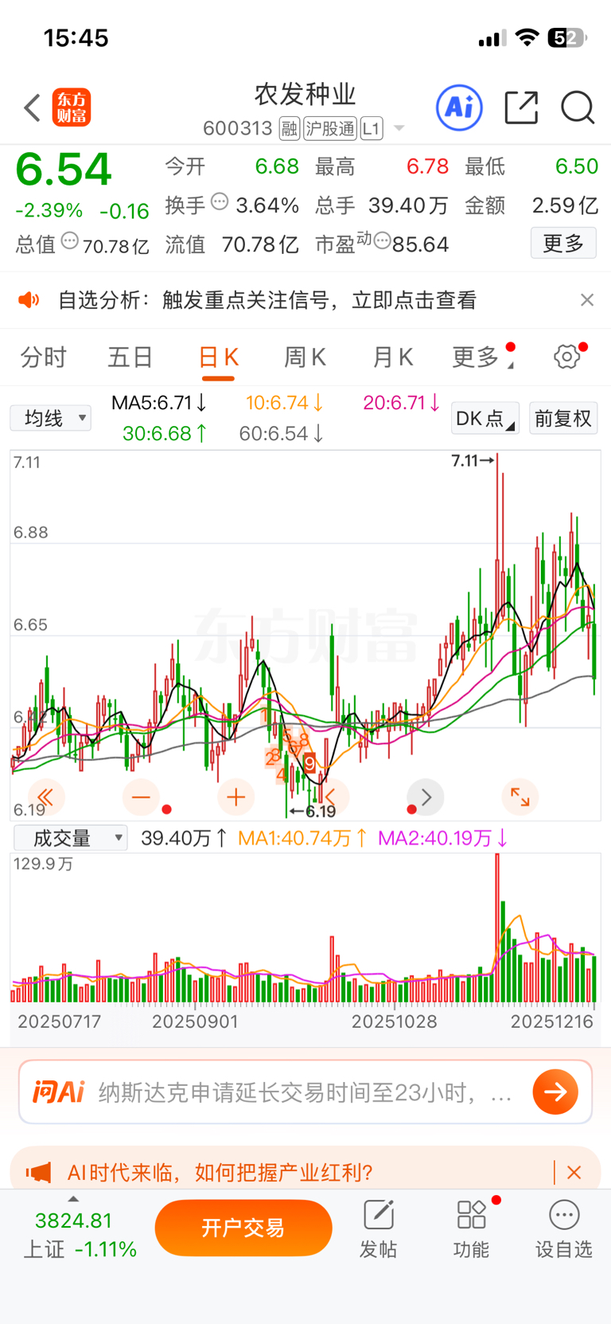Open the 更多 quote details button
611x1324 pixels.
[563, 243]
